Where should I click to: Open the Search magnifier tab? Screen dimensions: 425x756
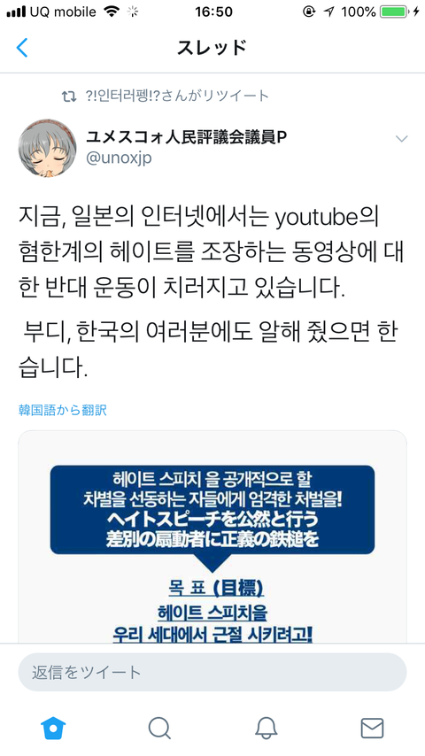(x=159, y=728)
